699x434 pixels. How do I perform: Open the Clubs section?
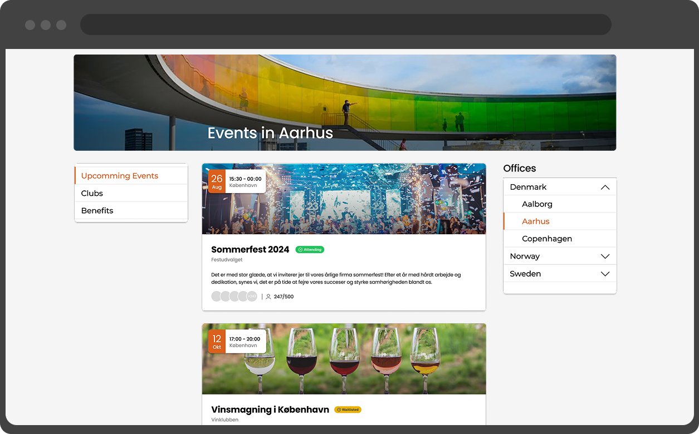[x=92, y=193]
